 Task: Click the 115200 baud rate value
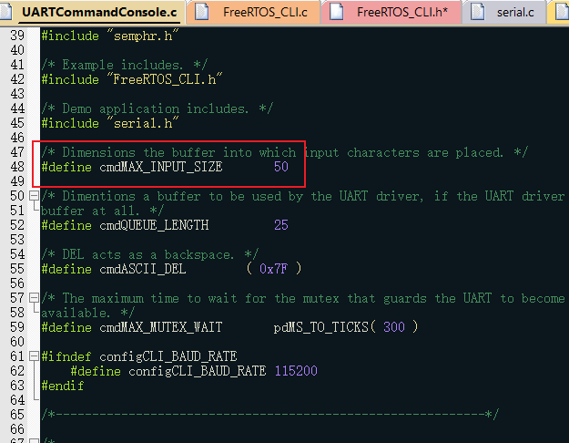pyautogui.click(x=296, y=371)
